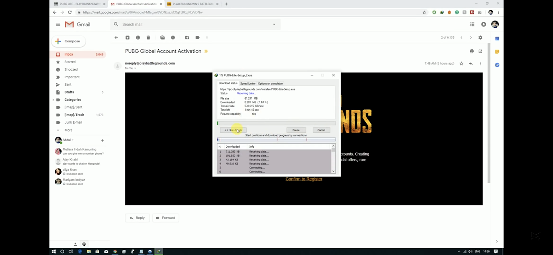Switch to the Speed Limiter tab
This screenshot has height=255, width=553.
coord(248,84)
